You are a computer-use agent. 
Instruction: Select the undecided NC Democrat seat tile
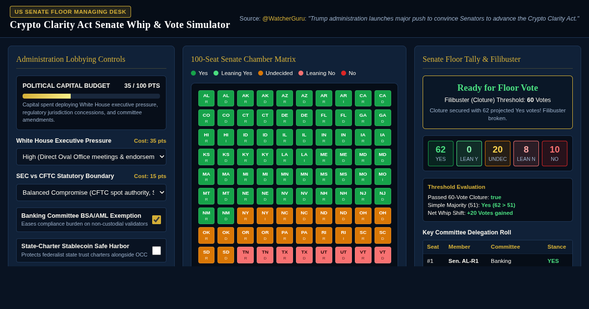tap(304, 216)
